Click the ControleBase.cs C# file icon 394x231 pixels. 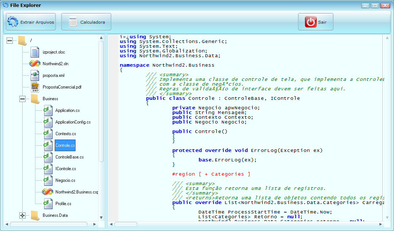click(x=48, y=157)
